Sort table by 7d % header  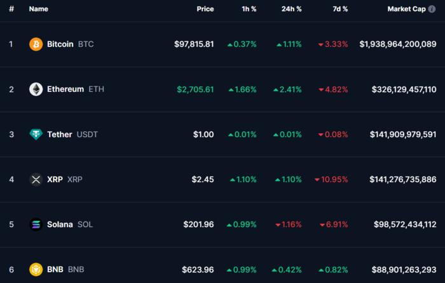click(340, 9)
